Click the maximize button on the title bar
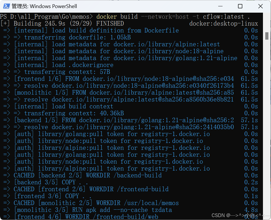This screenshot has width=271, height=220. pos(240,6)
